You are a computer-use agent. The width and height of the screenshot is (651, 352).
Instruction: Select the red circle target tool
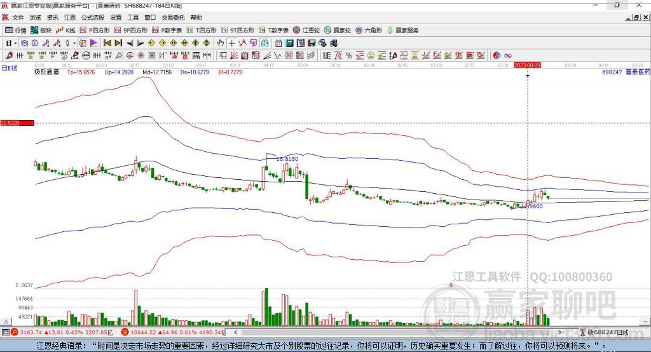pyautogui.click(x=130, y=56)
